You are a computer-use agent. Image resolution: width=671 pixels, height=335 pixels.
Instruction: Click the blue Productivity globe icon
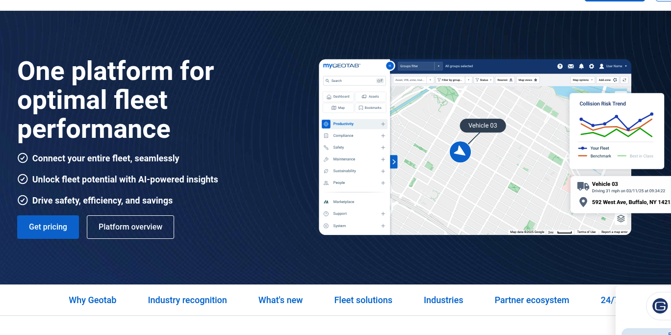click(326, 124)
